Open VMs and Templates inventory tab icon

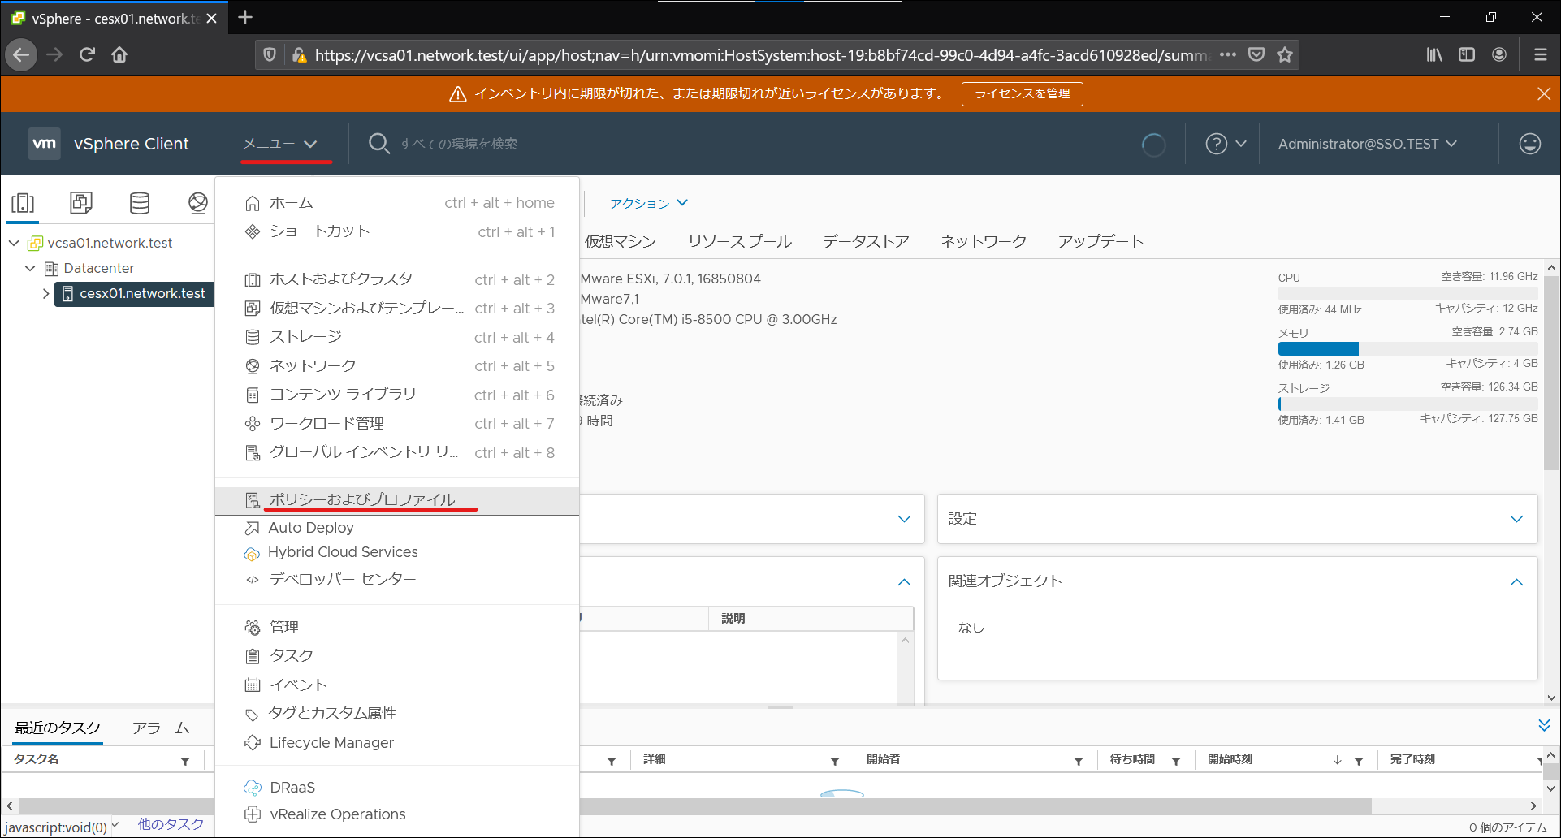click(x=81, y=202)
